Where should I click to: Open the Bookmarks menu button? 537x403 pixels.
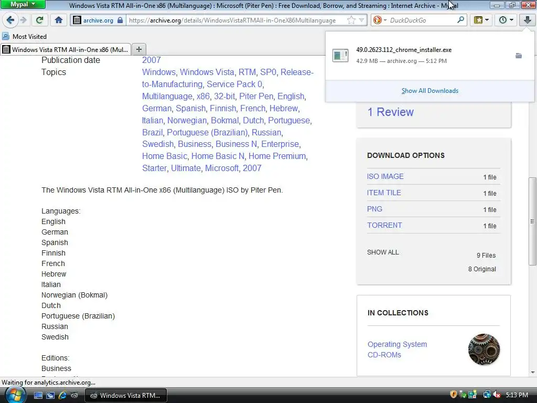(x=481, y=20)
